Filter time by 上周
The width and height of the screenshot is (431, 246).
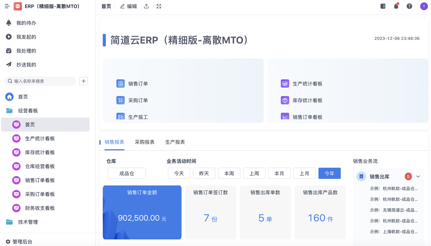254,173
